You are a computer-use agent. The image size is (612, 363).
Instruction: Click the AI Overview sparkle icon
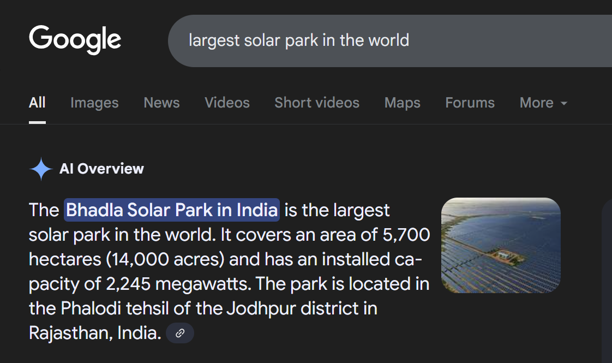pos(41,169)
